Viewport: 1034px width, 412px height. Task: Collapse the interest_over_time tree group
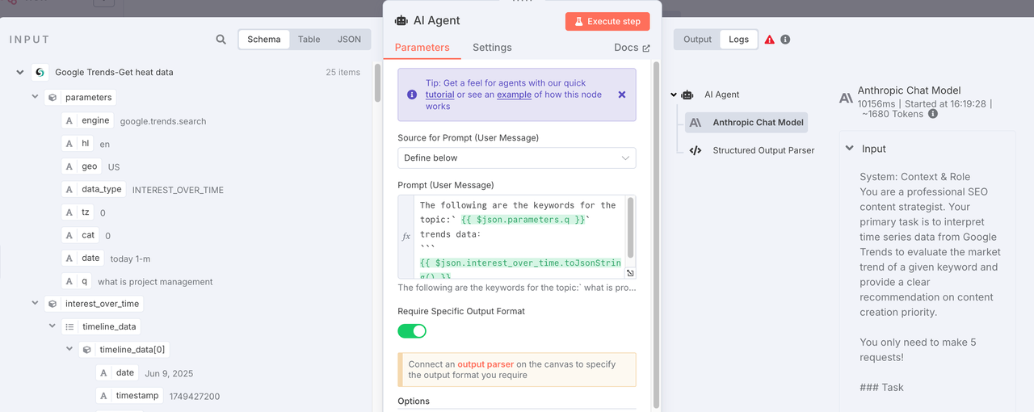[36, 304]
